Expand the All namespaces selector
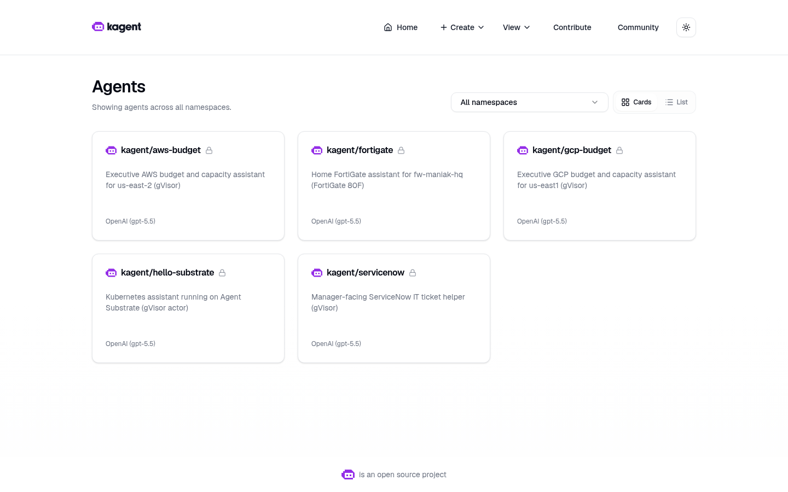Screen dimensions: 788x492 click(x=530, y=102)
